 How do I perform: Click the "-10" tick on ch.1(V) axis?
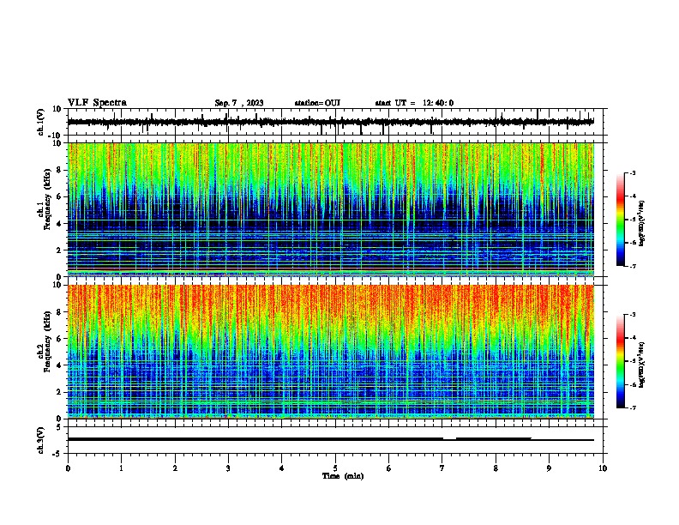(56, 136)
